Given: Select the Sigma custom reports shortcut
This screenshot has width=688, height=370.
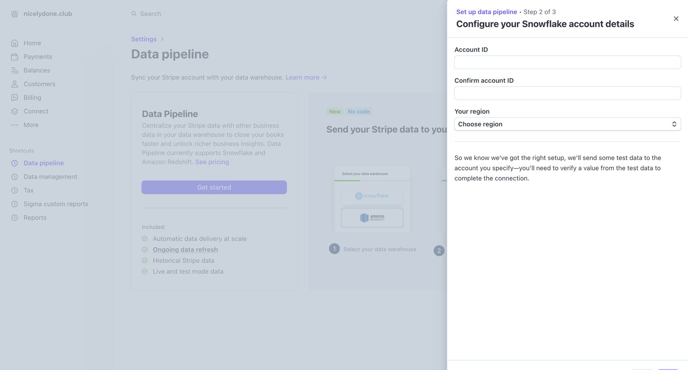Looking at the screenshot, I should coord(56,204).
